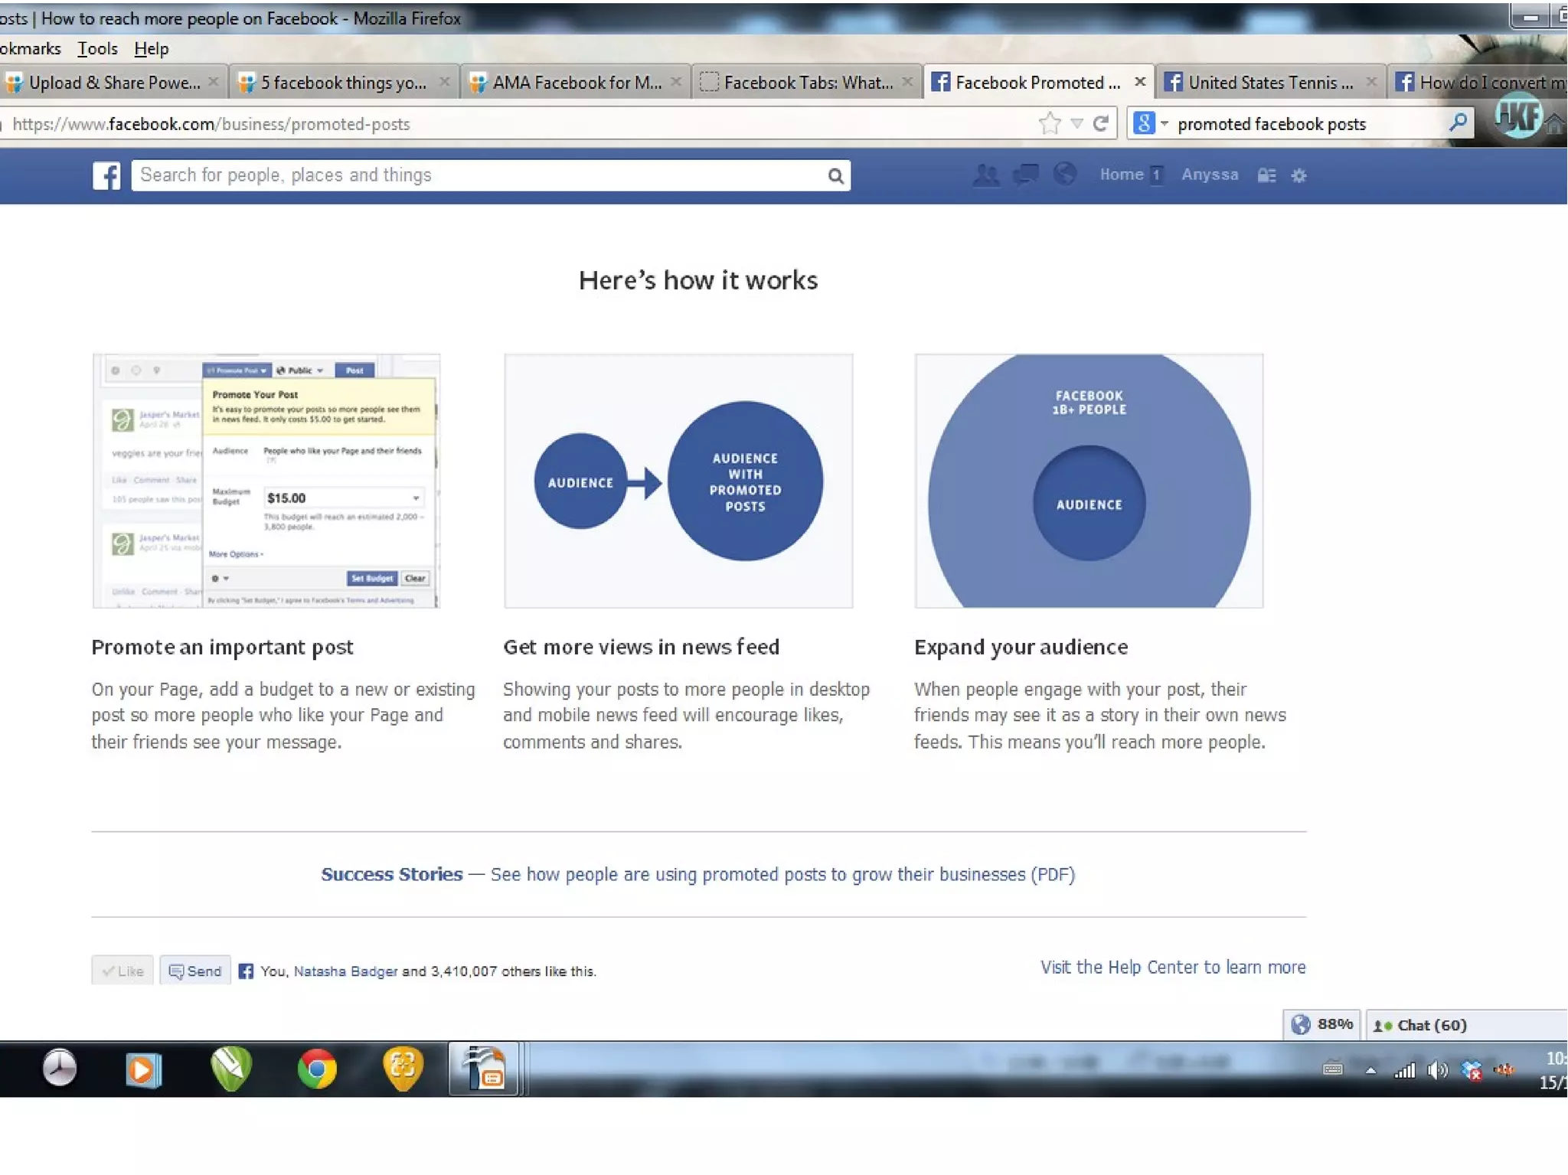Open friend requests icon
Image resolution: width=1568 pixels, height=1175 pixels.
coord(986,175)
